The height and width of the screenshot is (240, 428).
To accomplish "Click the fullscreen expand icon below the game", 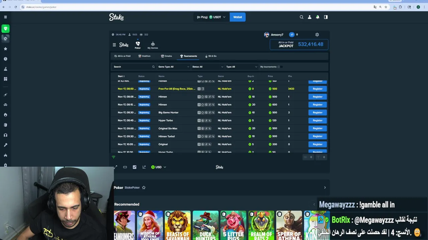I will 115,167.
